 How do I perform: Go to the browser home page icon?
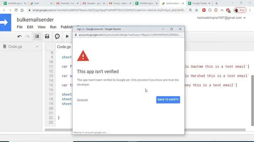click(22, 10)
